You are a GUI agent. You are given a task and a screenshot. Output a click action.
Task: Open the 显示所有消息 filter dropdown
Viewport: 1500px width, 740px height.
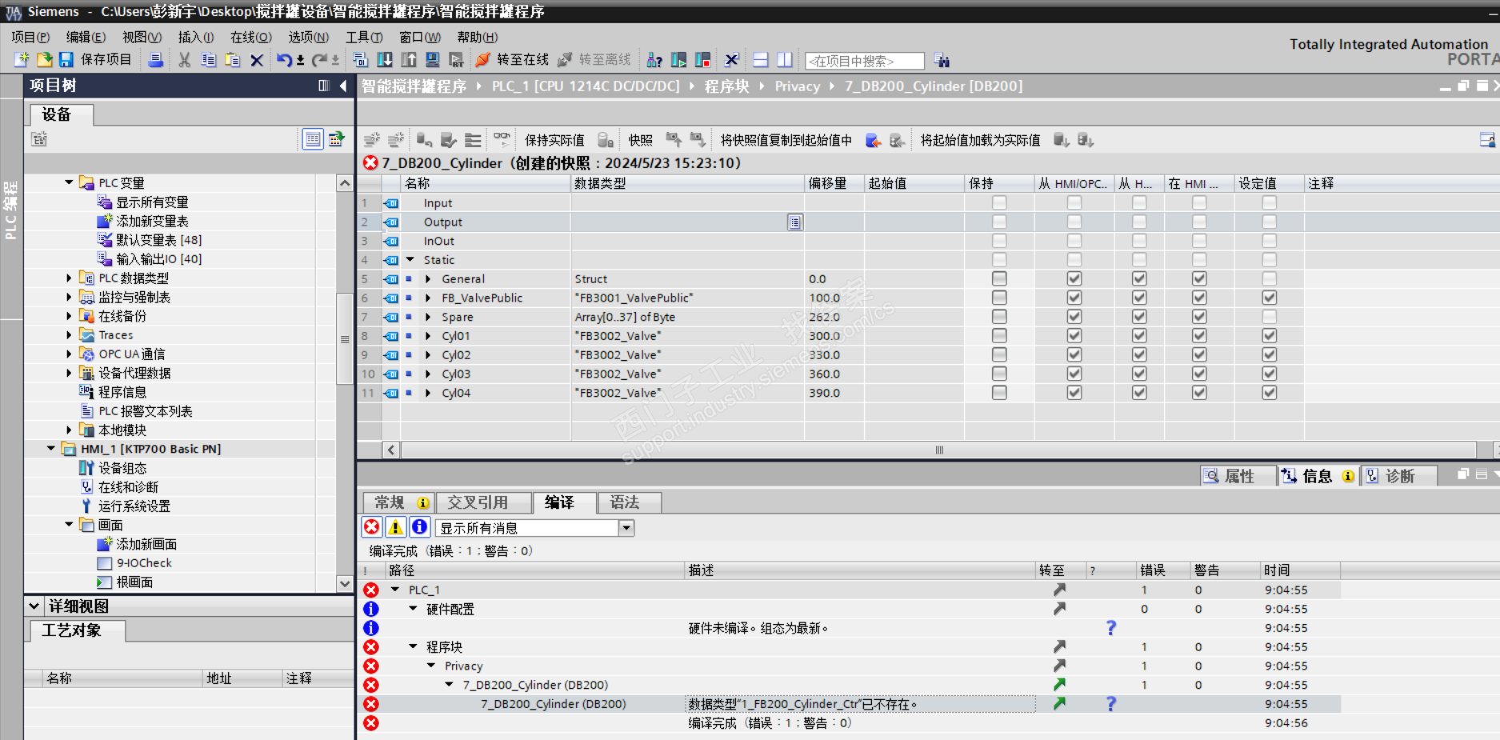click(626, 528)
